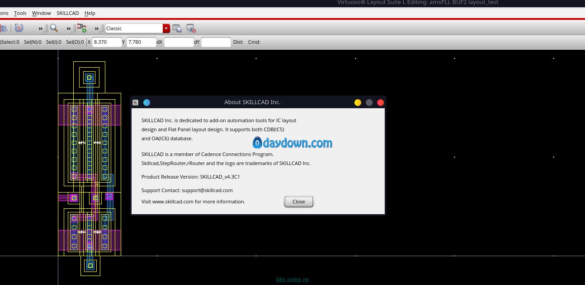Click the Sel(I):0 status text

[53, 42]
